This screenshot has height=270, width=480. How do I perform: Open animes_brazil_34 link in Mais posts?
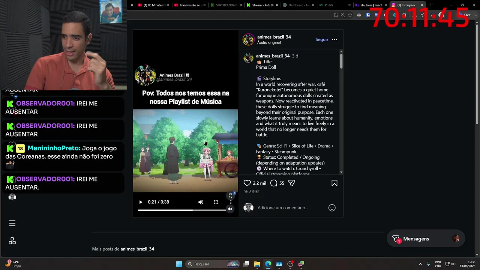pyautogui.click(x=137, y=249)
